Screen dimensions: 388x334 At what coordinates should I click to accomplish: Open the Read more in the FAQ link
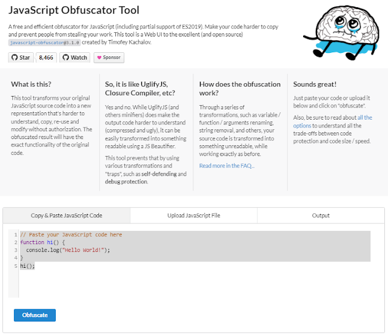click(227, 166)
